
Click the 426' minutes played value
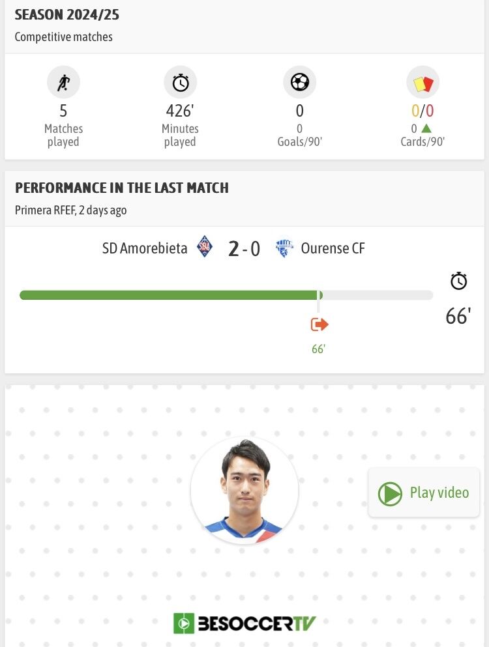tap(180, 111)
